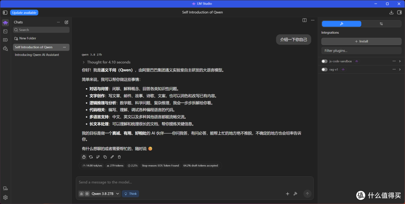Open options for Self Introduction of Qwen chat
The height and width of the screenshot is (204, 405).
point(64,47)
